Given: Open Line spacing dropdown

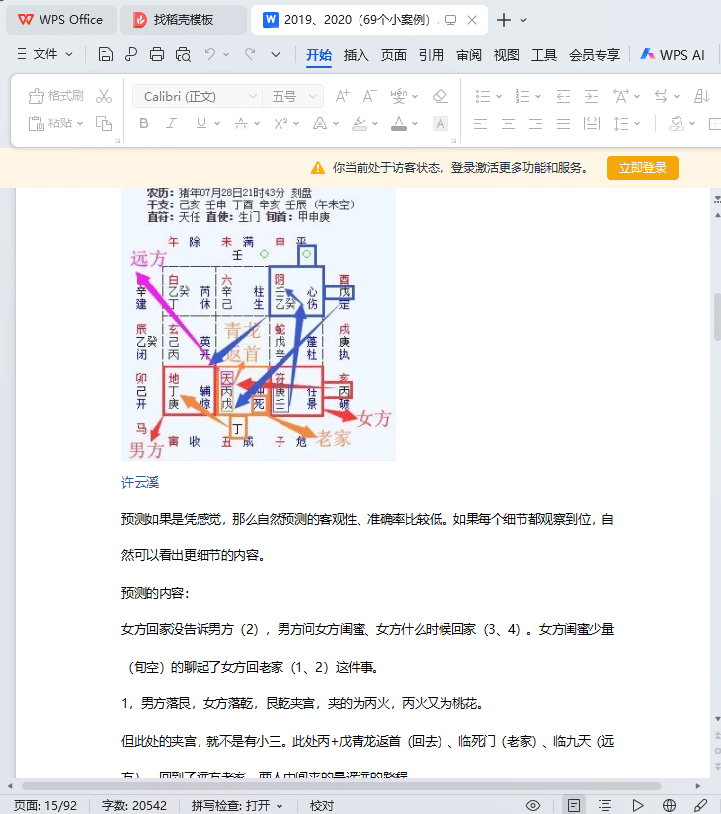Looking at the screenshot, I should click(x=637, y=124).
